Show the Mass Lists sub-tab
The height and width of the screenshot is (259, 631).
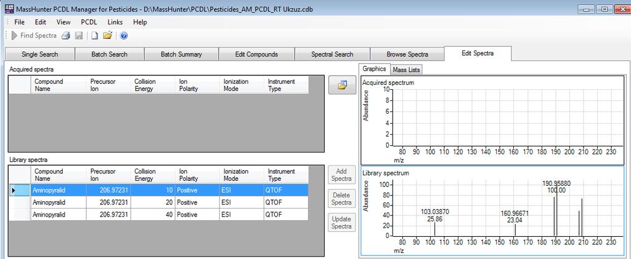click(407, 70)
